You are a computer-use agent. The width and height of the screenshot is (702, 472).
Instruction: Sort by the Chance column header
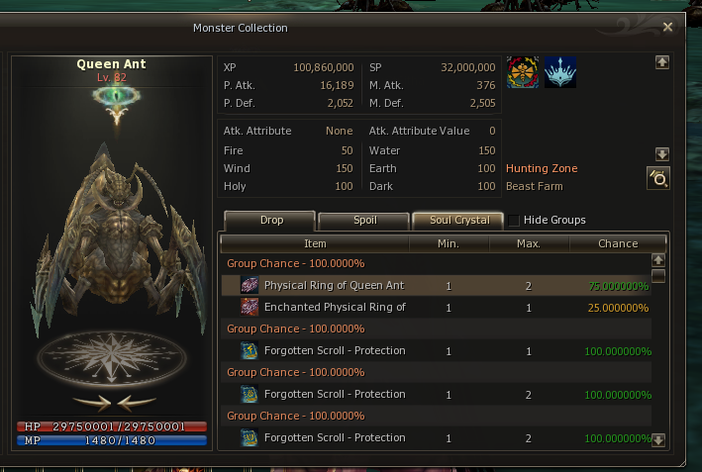click(618, 243)
